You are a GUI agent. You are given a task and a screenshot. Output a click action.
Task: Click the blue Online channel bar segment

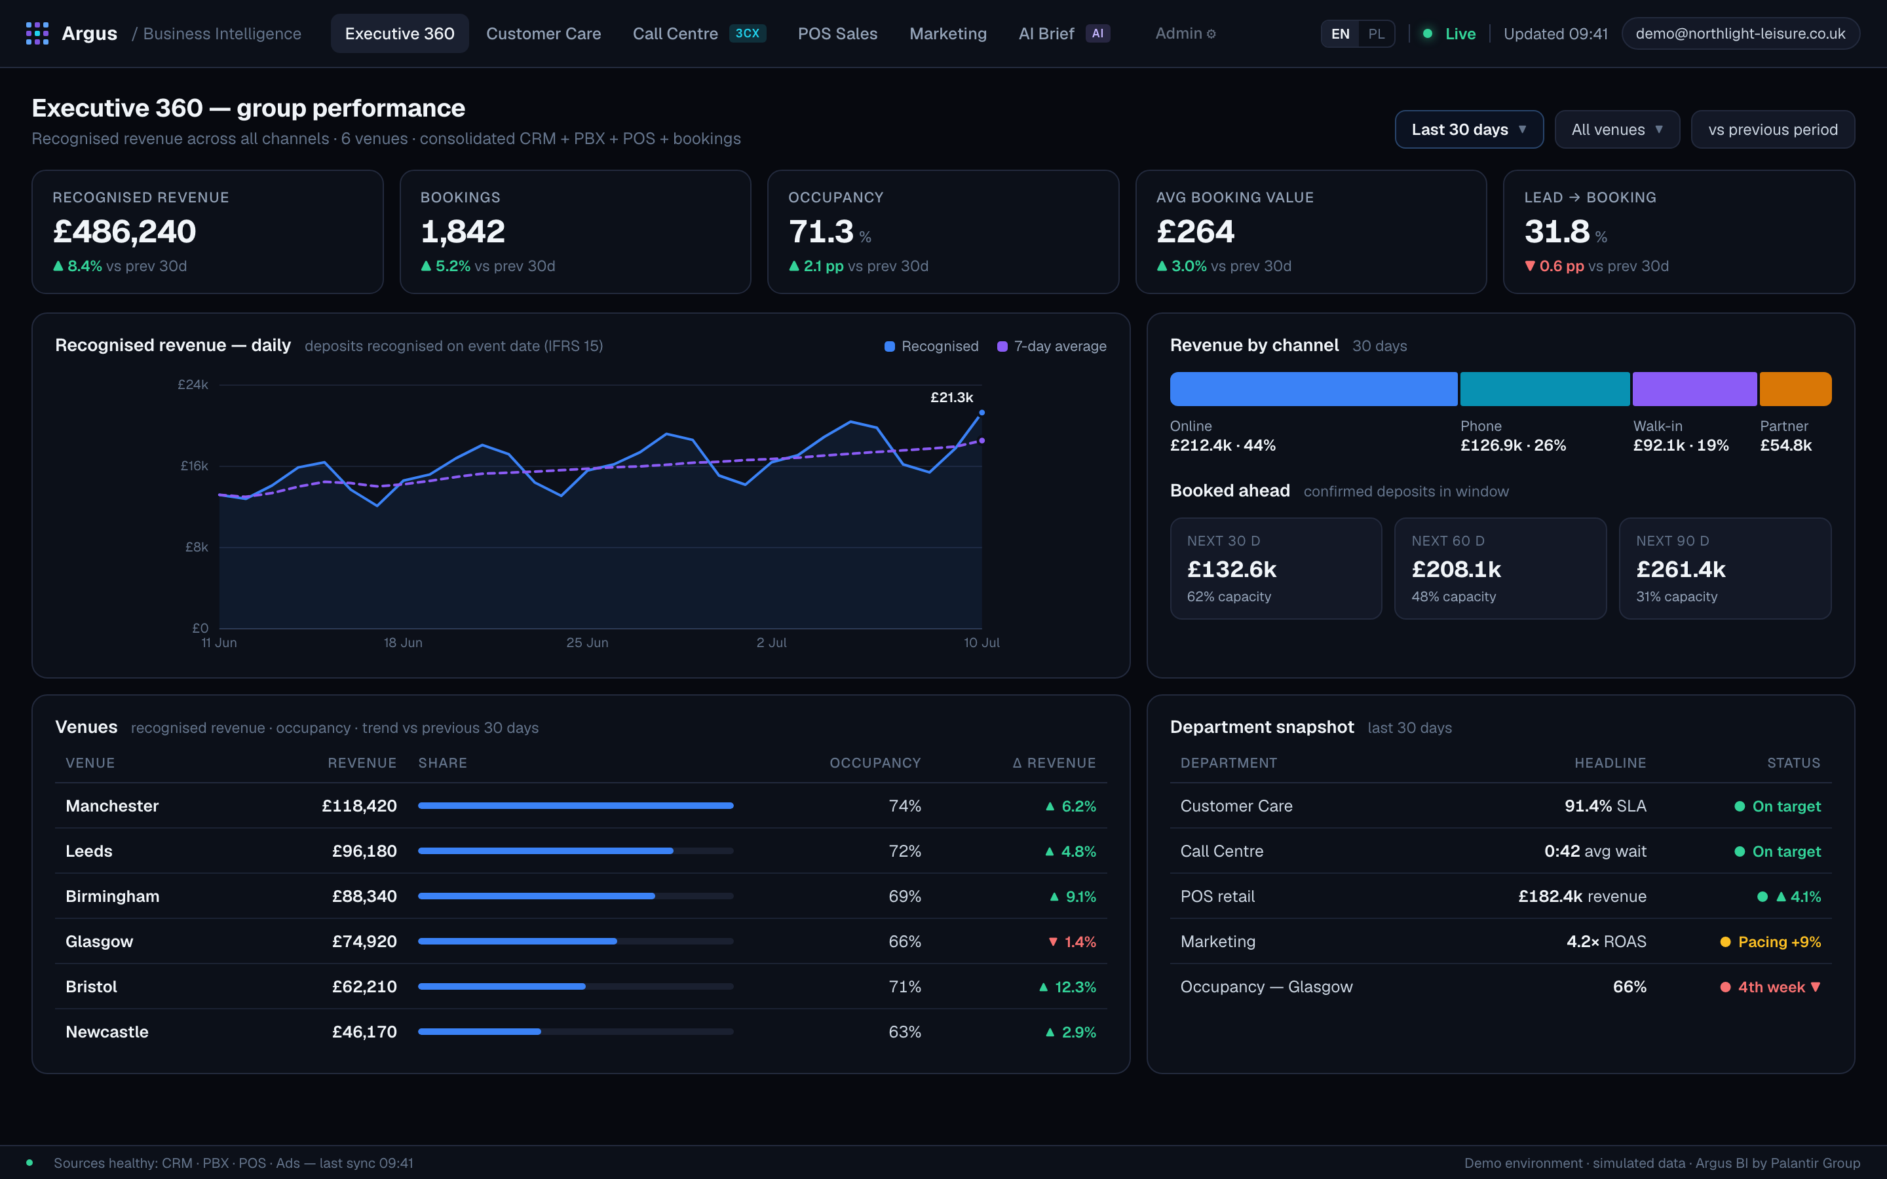point(1314,389)
